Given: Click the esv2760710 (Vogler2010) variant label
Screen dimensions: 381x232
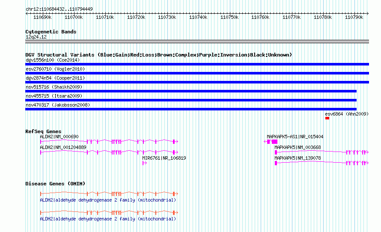Looking at the screenshot, I should click(x=55, y=69).
